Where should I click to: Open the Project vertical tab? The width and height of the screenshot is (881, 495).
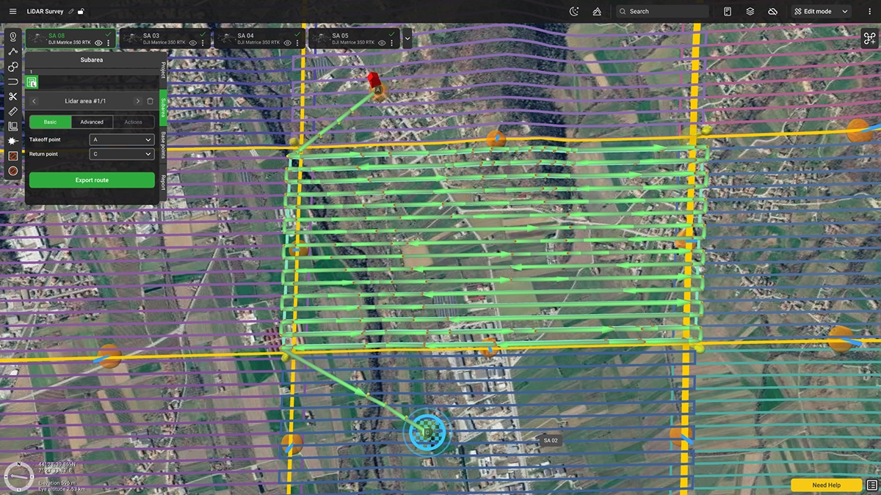click(x=163, y=70)
